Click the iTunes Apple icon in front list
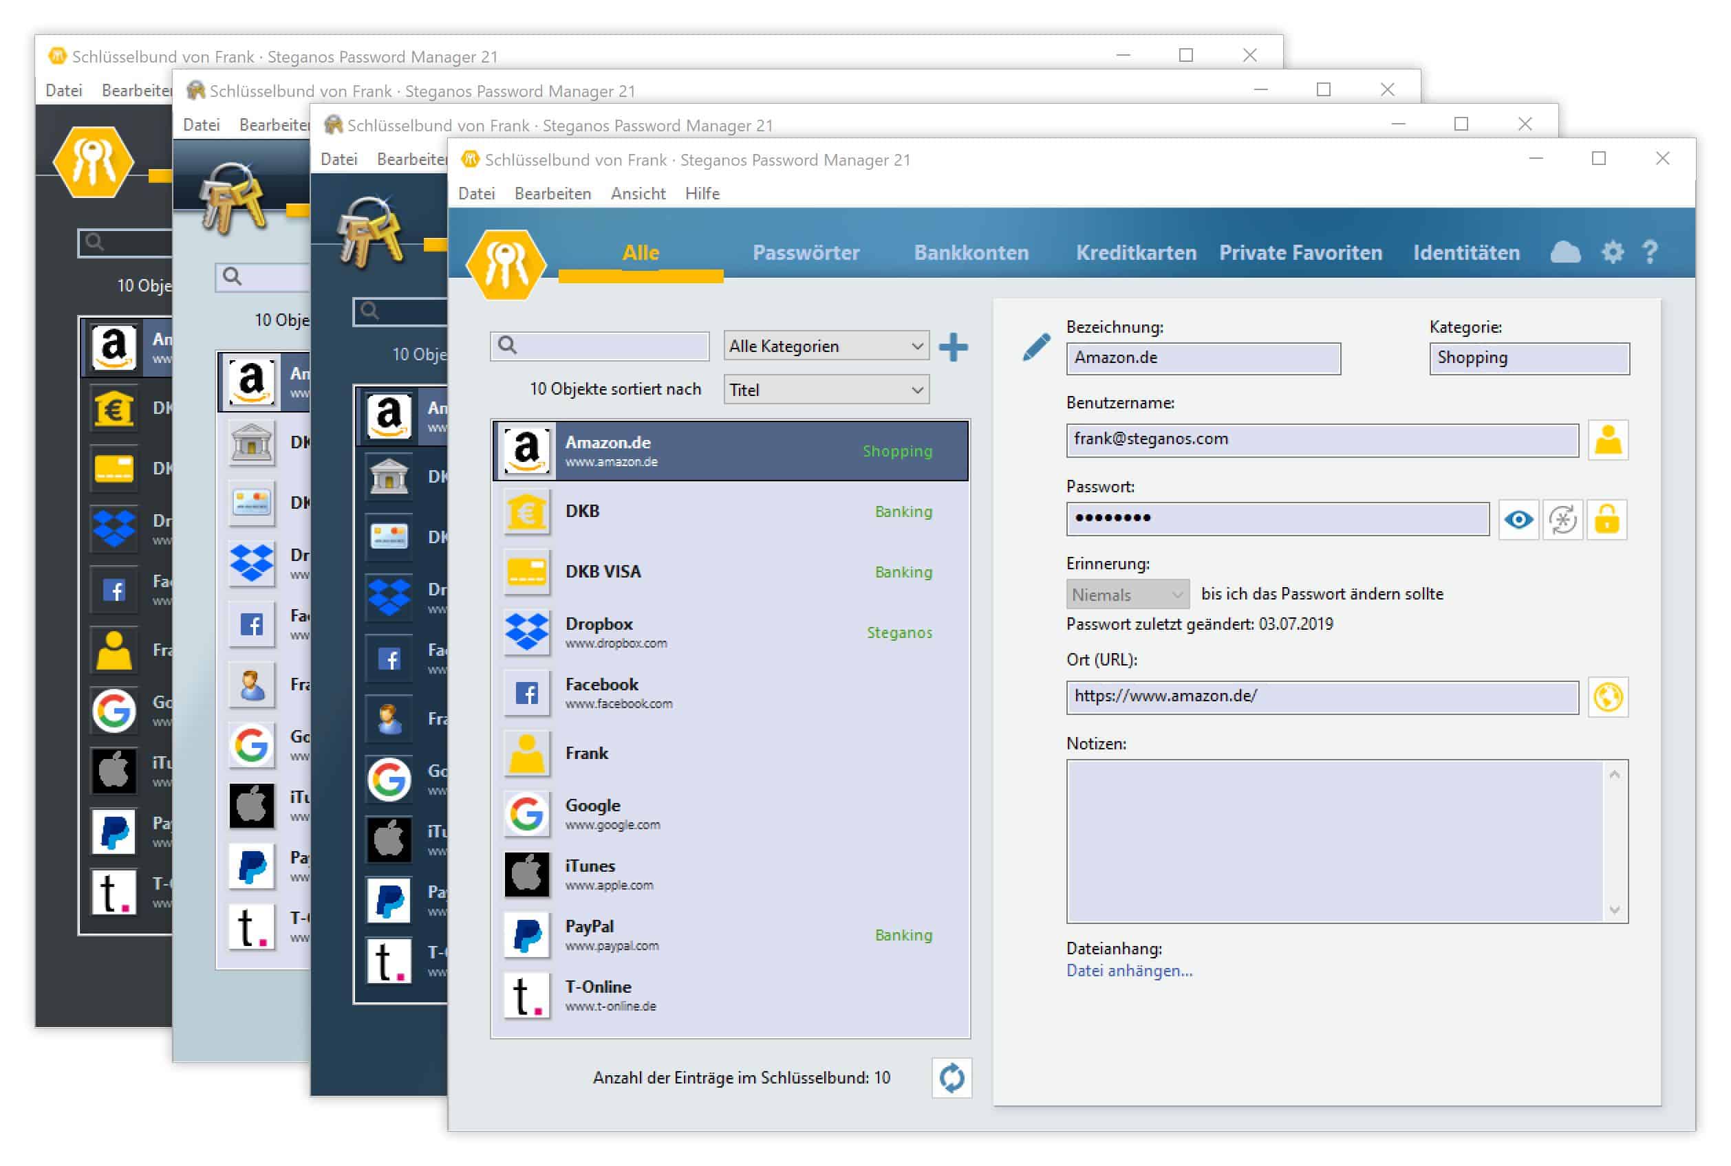The width and height of the screenshot is (1731, 1166). tap(526, 874)
